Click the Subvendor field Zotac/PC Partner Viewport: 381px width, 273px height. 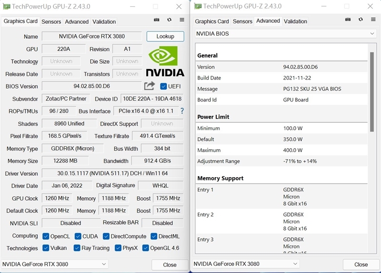(66, 99)
